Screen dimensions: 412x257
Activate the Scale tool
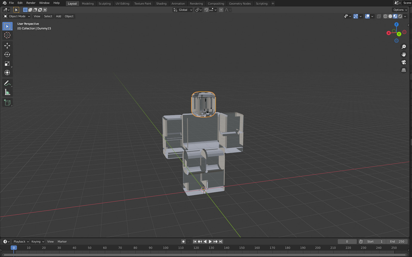(7, 64)
